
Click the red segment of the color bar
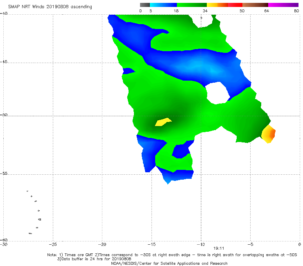click(235, 5)
